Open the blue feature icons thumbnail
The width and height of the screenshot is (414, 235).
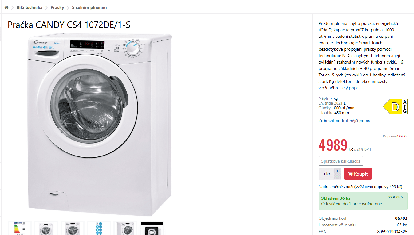(x=99, y=228)
